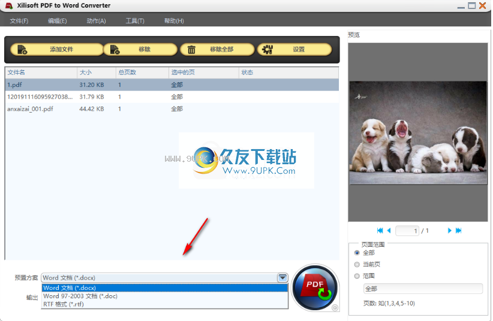493x321 pixels.
Task: Select 范围 custom range radio button
Action: pos(357,276)
